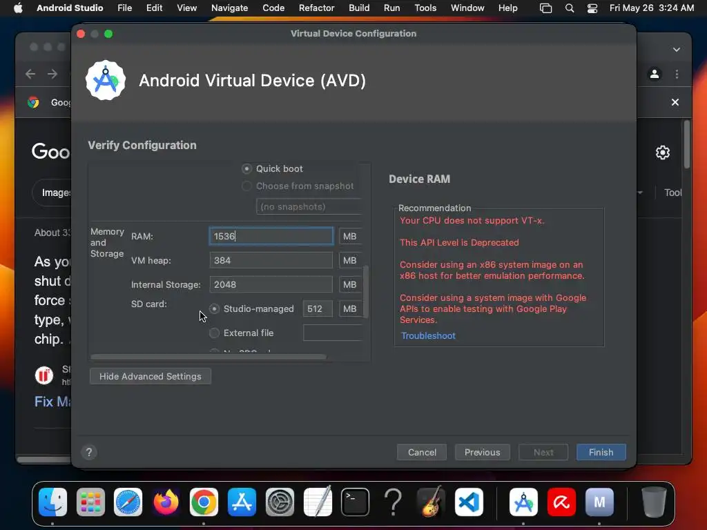Click the VM heap input field
The width and height of the screenshot is (707, 530).
click(x=271, y=260)
